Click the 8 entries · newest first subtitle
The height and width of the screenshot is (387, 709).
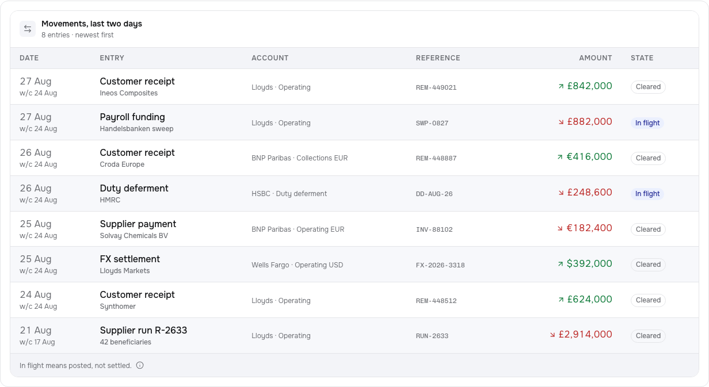(78, 35)
